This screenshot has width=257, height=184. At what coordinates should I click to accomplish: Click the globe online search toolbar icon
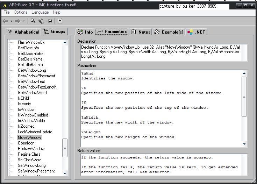pos(41,21)
